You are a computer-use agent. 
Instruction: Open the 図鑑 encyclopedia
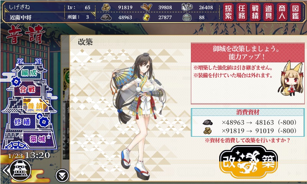click(x=295, y=12)
